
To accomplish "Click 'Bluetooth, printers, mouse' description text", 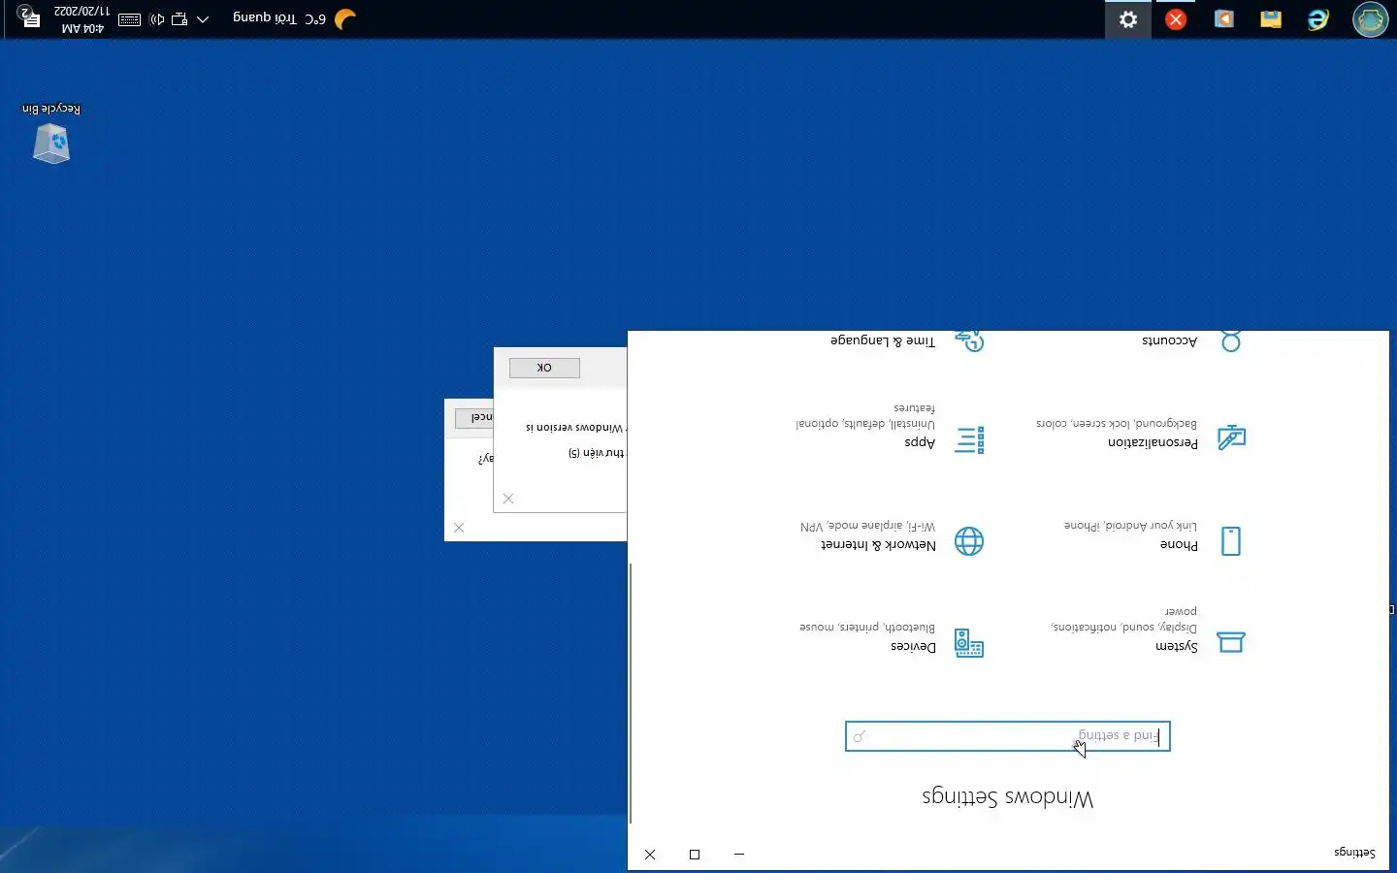I will [867, 627].
